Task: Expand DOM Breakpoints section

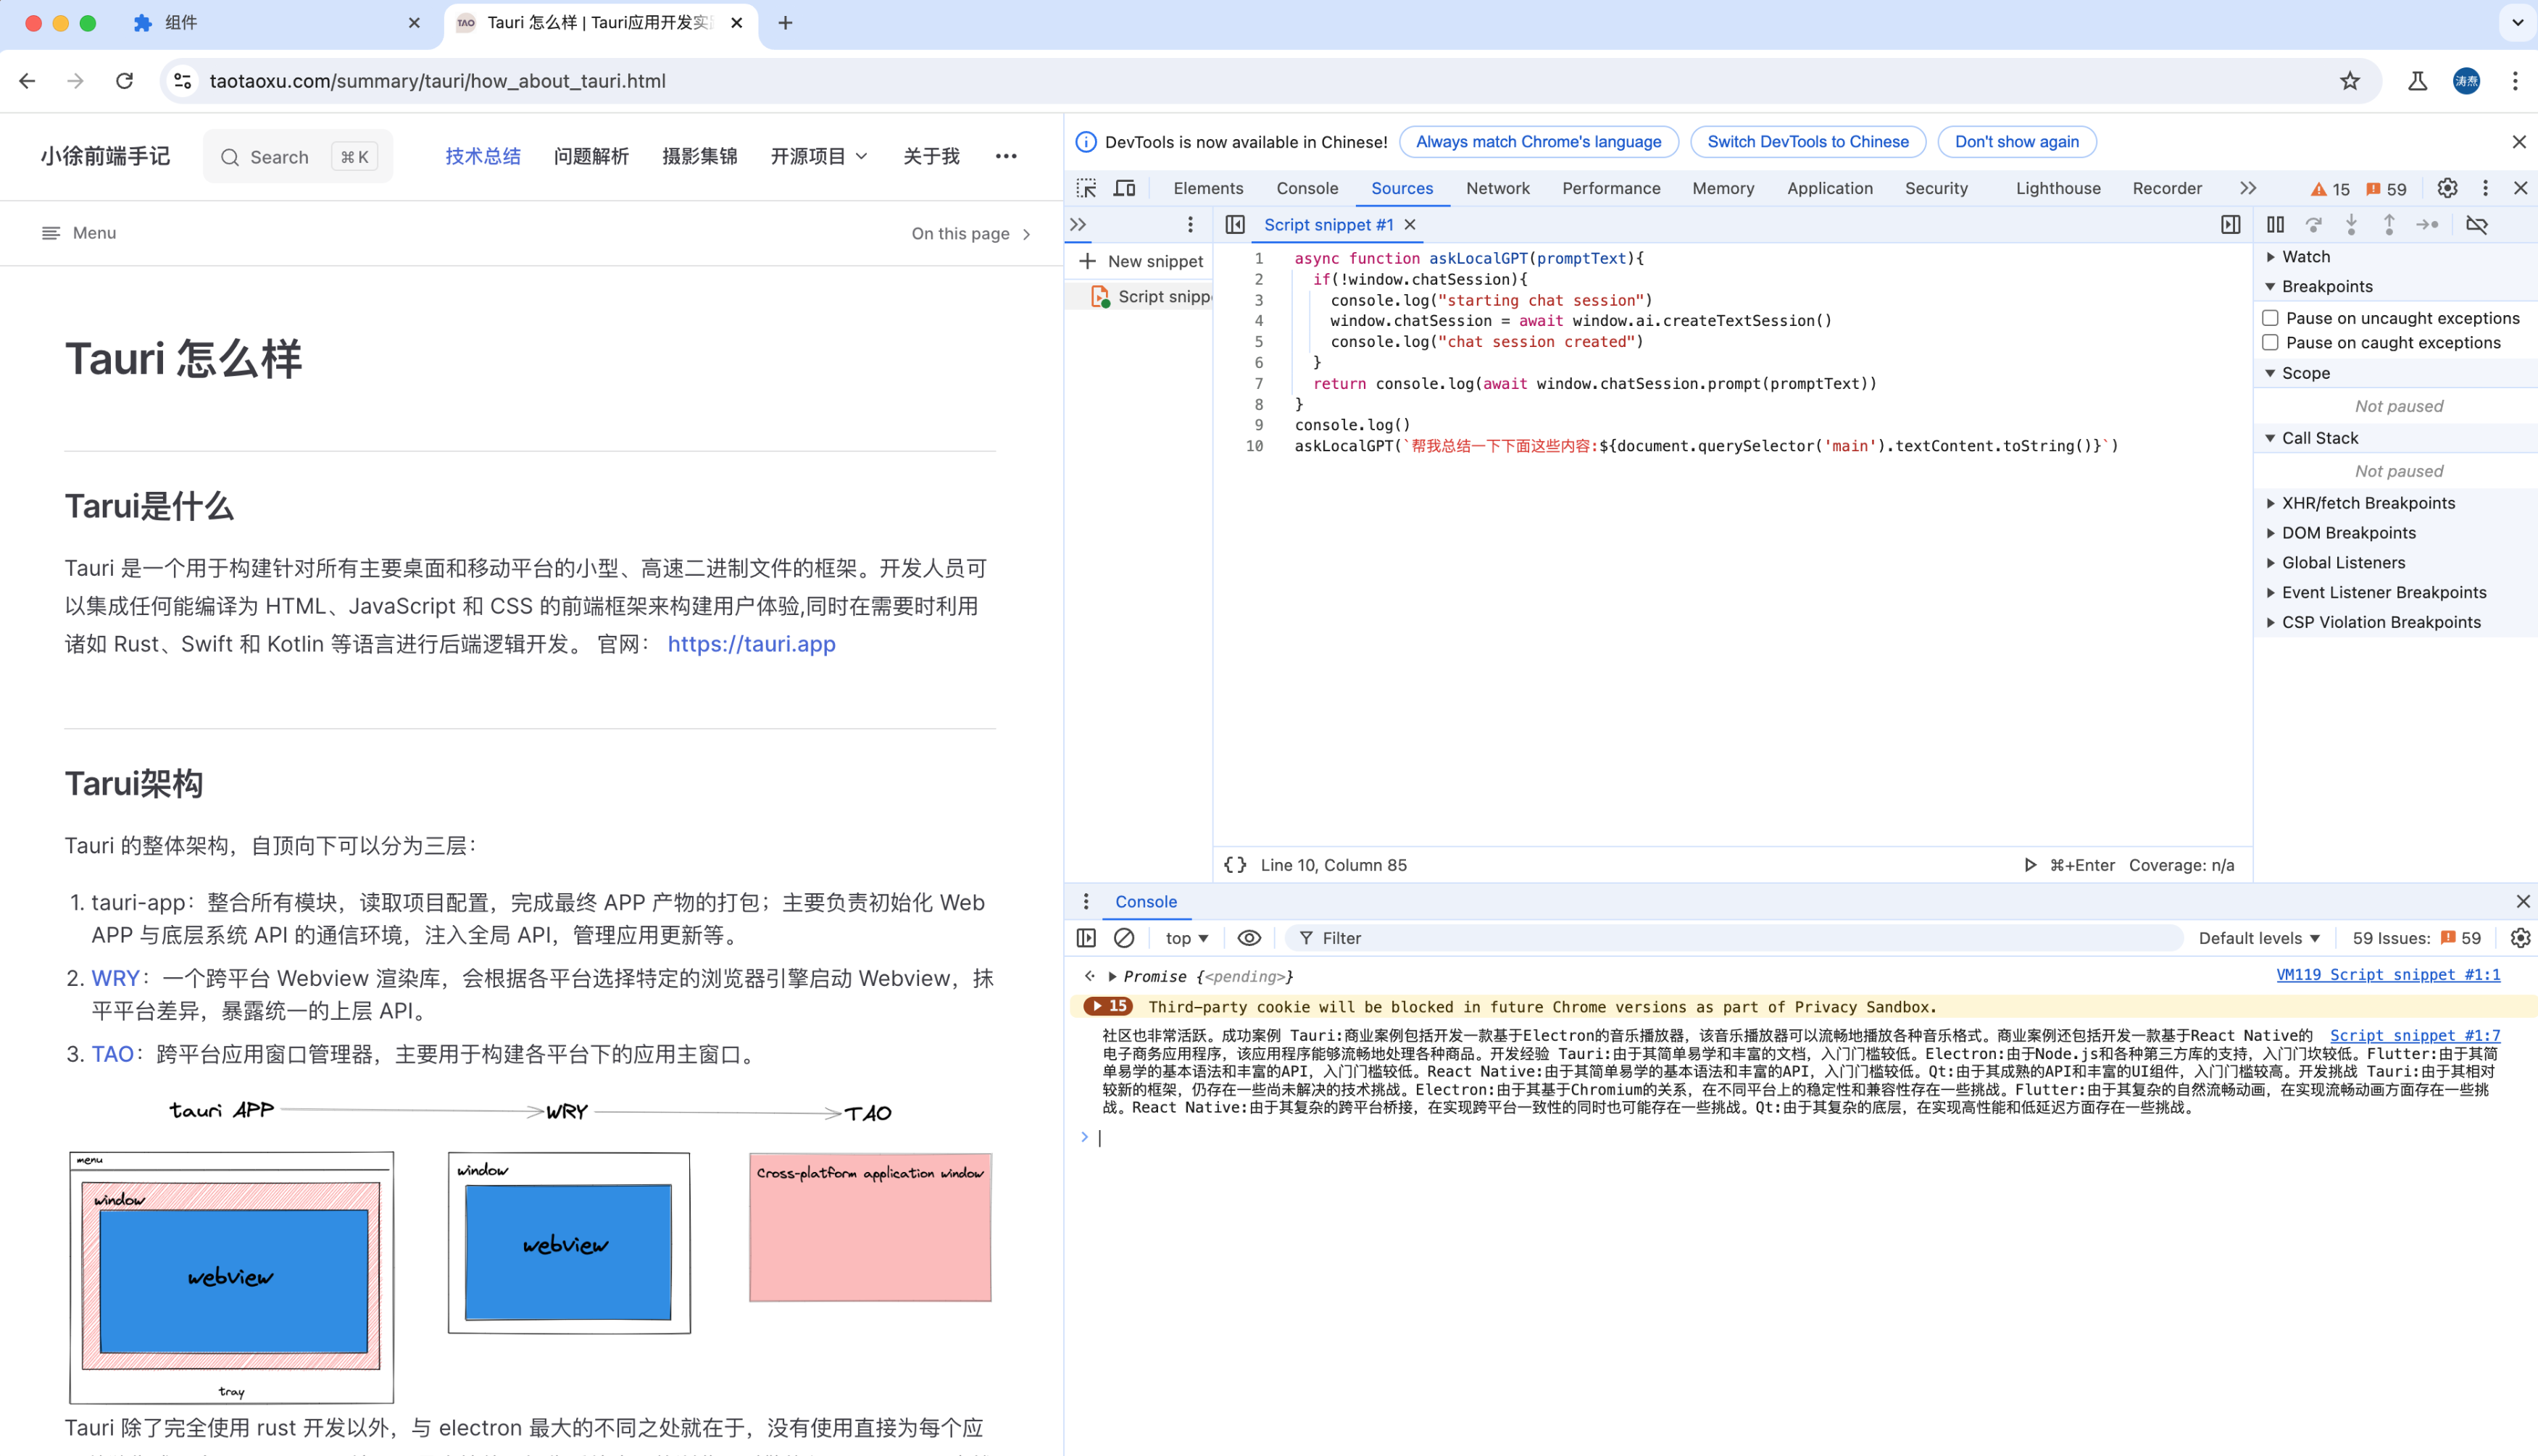Action: (2271, 533)
